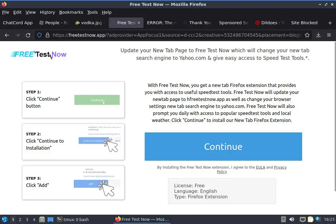Click the 'Language: English' text
The height and width of the screenshot is (224, 336).
pos(195,191)
